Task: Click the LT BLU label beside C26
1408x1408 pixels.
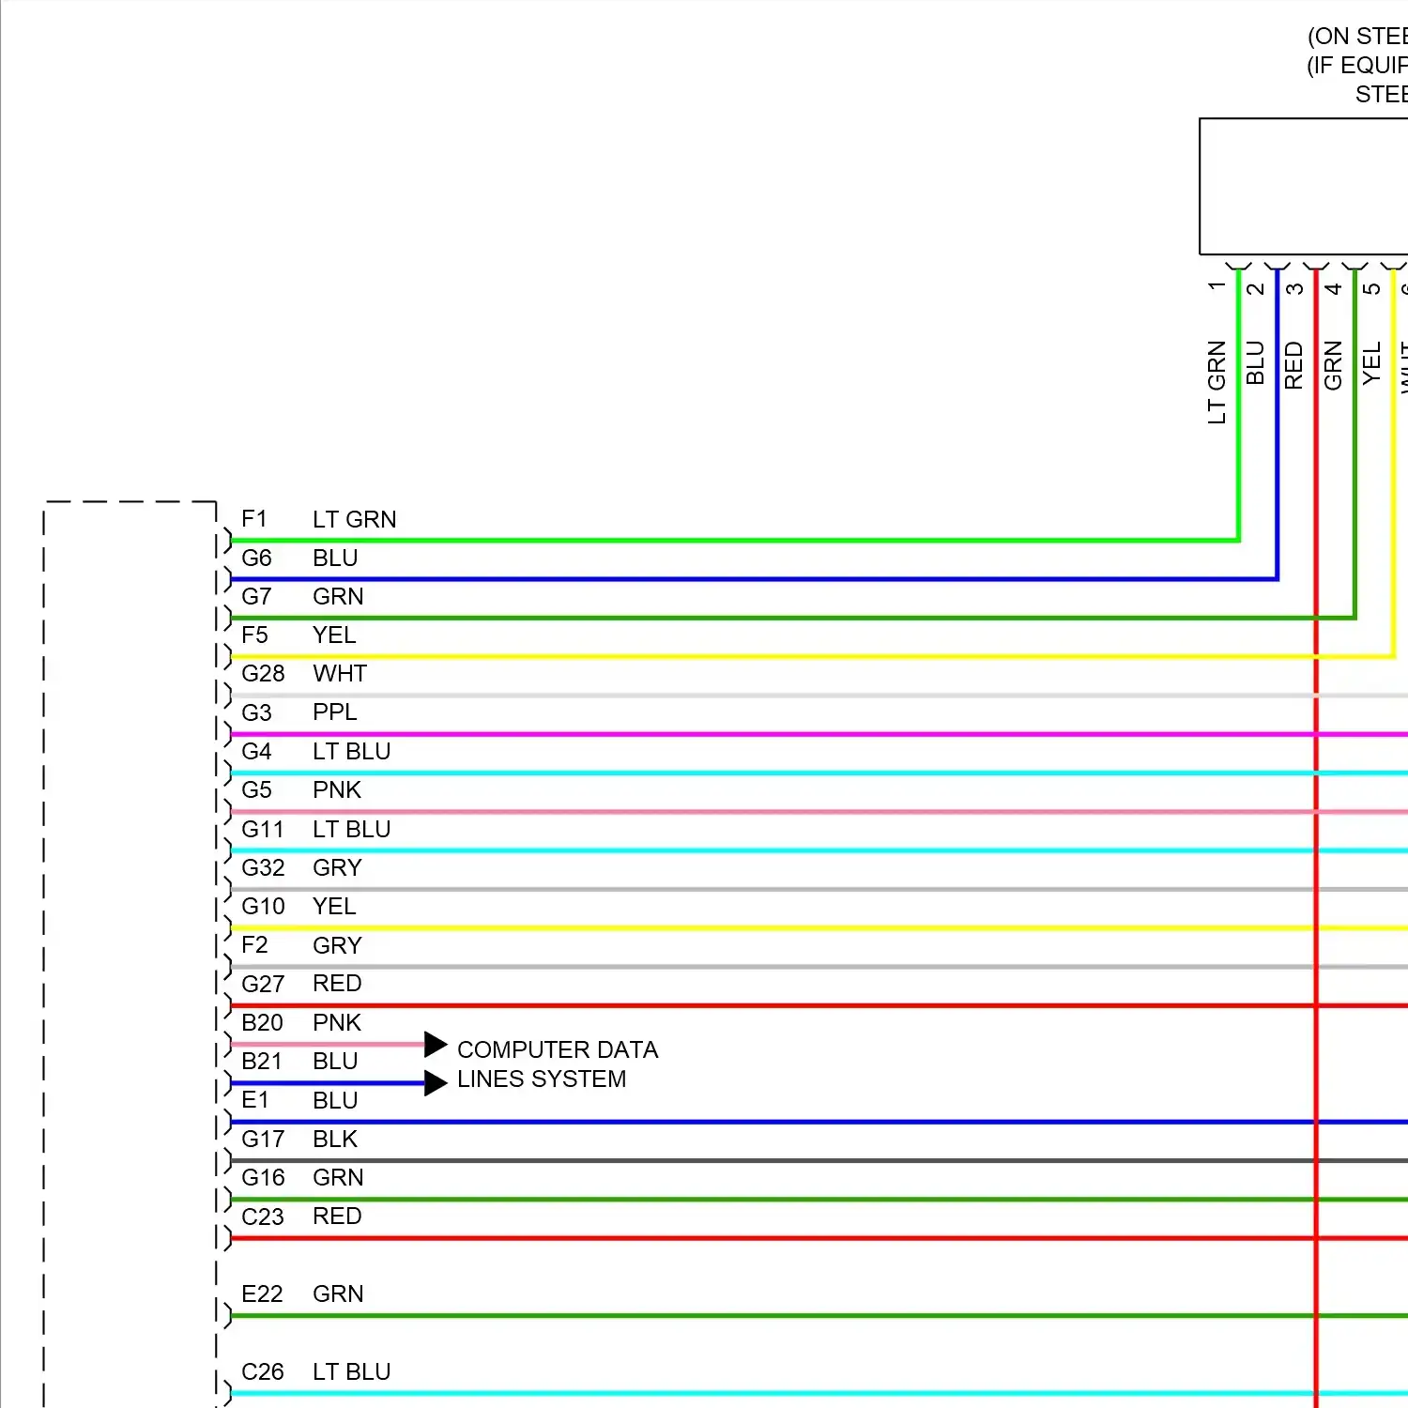Action: tap(352, 1371)
